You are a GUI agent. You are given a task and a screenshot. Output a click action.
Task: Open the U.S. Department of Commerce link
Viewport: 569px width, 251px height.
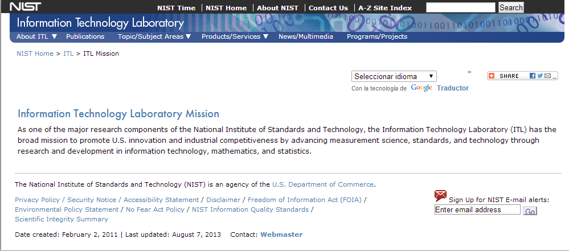323,184
